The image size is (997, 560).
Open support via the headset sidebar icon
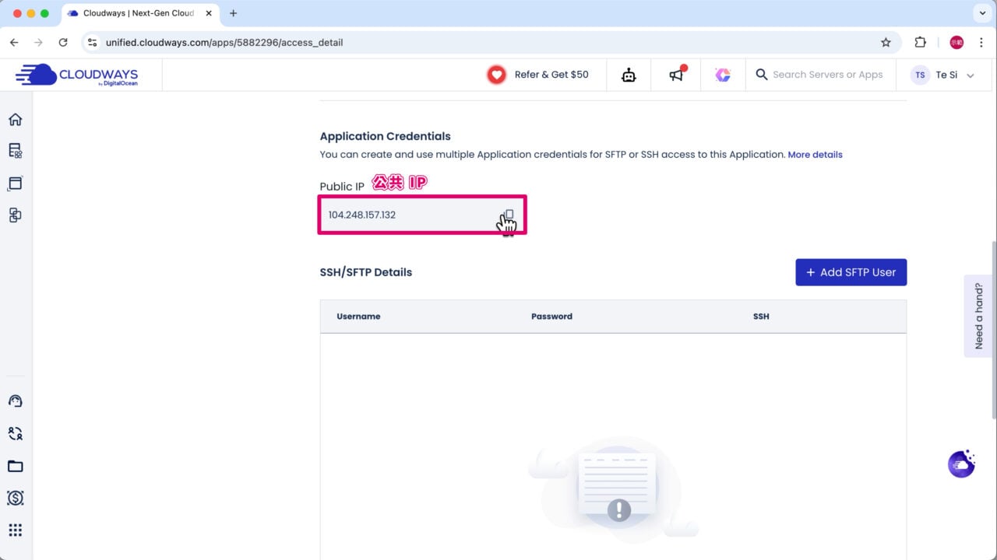pos(16,401)
